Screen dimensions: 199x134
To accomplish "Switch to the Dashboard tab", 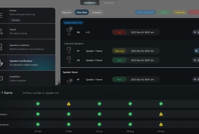I will (90, 3).
